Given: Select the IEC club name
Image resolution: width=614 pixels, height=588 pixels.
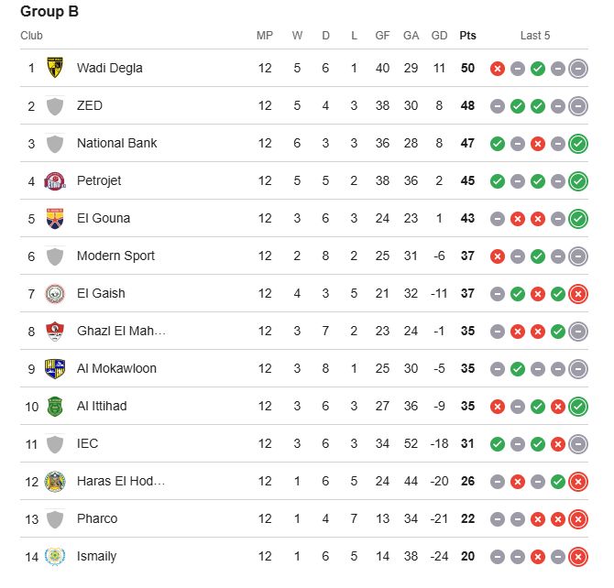Looking at the screenshot, I should (87, 443).
